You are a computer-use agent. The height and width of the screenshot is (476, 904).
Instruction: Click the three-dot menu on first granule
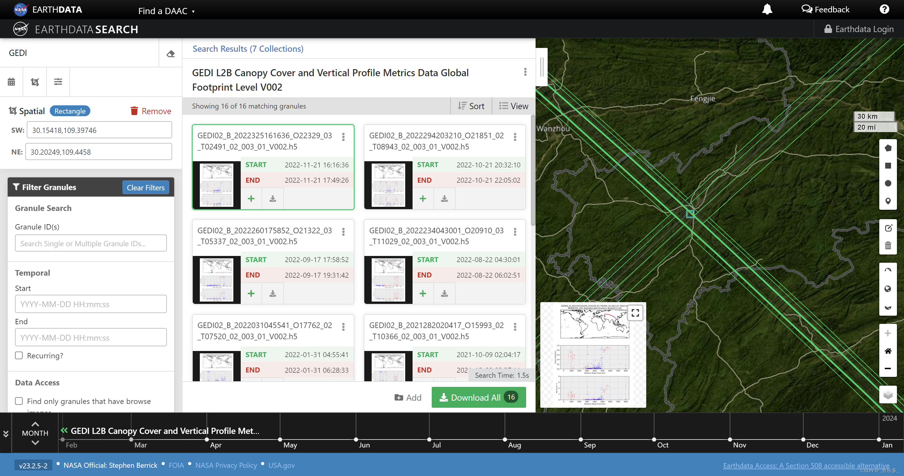343,136
